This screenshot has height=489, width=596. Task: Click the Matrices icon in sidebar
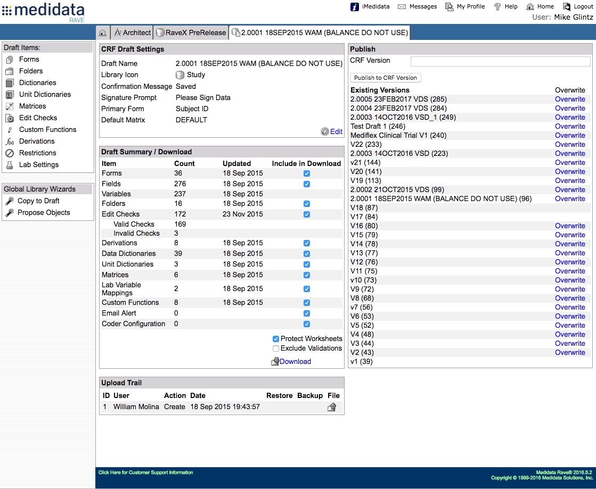[10, 106]
